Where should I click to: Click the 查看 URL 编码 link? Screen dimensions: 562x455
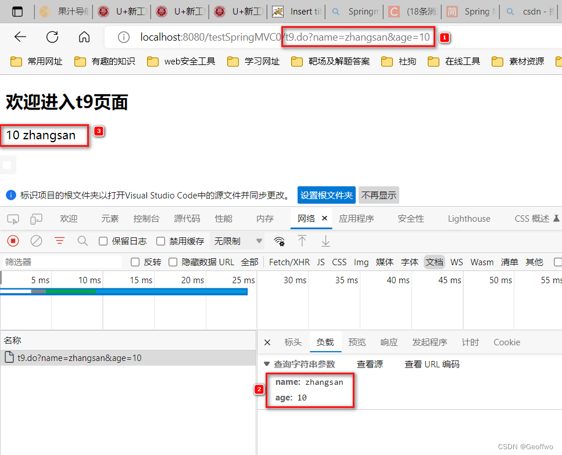click(432, 363)
